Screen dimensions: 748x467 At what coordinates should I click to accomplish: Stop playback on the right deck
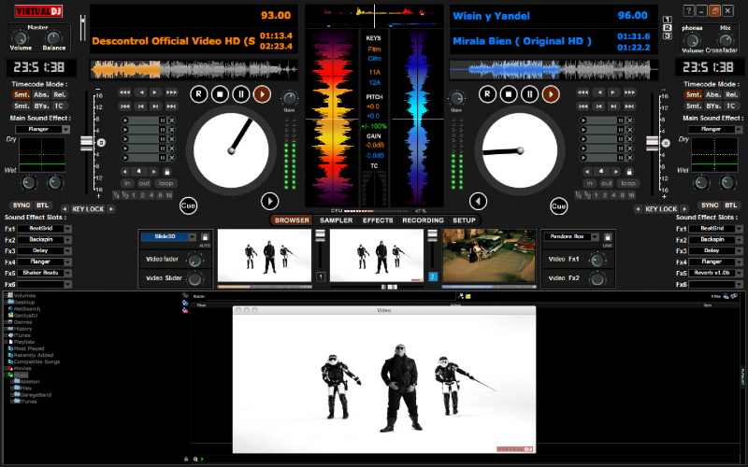coord(509,94)
